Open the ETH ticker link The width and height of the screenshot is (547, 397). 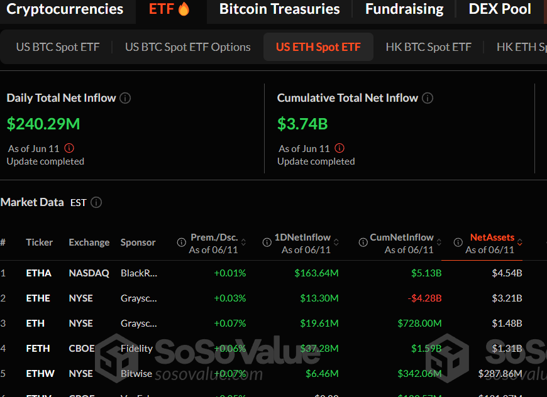coord(35,323)
